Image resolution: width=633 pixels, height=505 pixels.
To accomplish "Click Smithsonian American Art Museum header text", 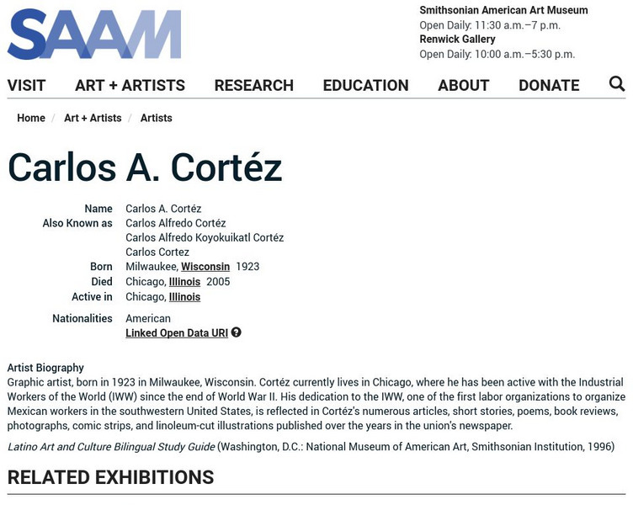I will [x=503, y=10].
